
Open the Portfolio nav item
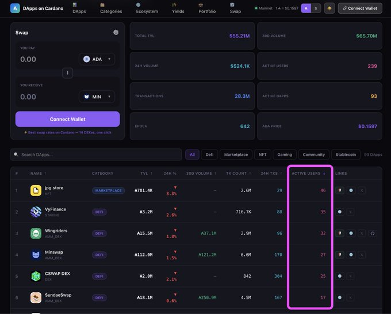[x=207, y=8]
